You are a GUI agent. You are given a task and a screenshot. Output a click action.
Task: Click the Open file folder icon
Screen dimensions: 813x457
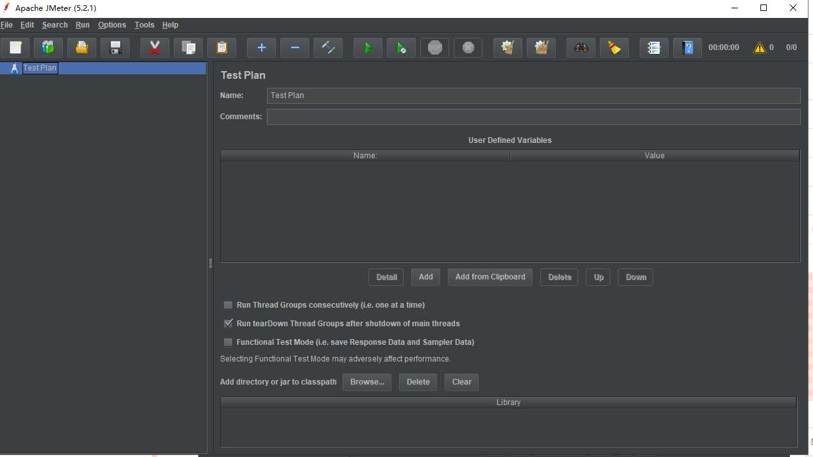point(81,47)
